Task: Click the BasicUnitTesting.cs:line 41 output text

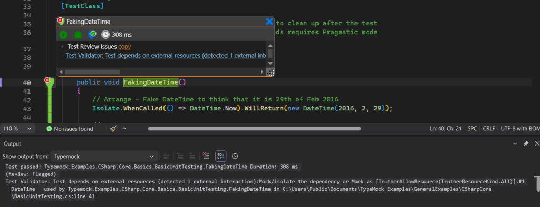Action: (53, 196)
